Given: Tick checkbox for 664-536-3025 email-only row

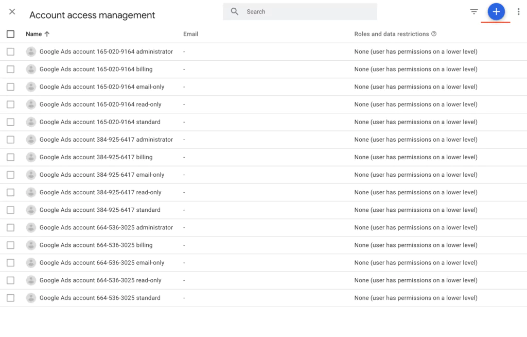Looking at the screenshot, I should (11, 263).
